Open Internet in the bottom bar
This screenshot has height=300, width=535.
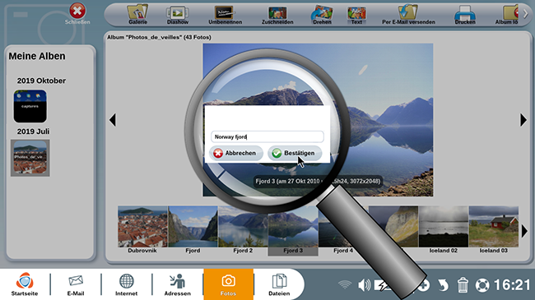[x=126, y=284]
